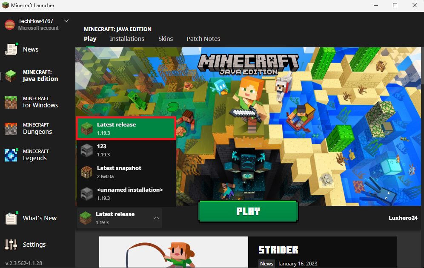Choose the Latest snapshot 23w03a entry
Image resolution: width=424 pixels, height=268 pixels.
126,172
